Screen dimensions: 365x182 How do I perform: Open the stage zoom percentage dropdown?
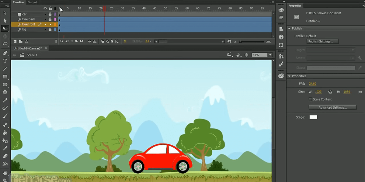pyautogui.click(x=270, y=55)
